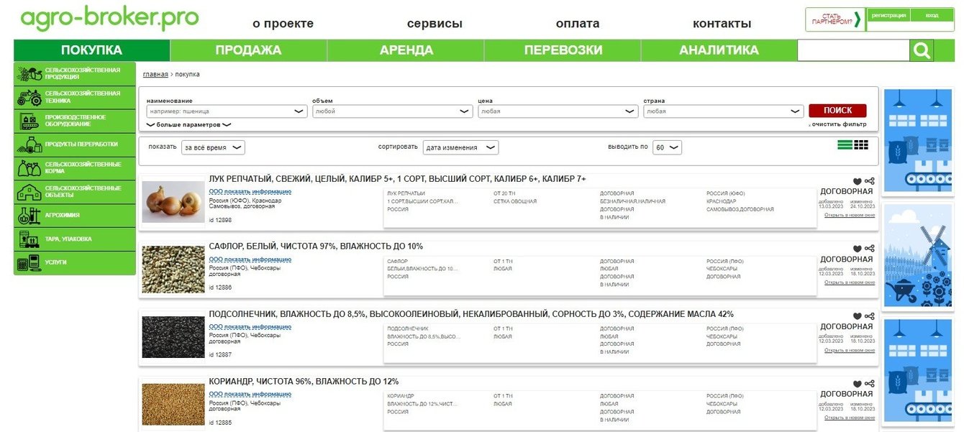Share the sunflower (ПОДСОЛНЕЧНИК) listing

[870, 316]
